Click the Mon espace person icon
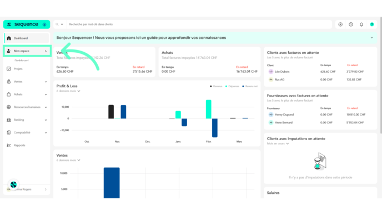This screenshot has height=215, width=382. [8, 51]
